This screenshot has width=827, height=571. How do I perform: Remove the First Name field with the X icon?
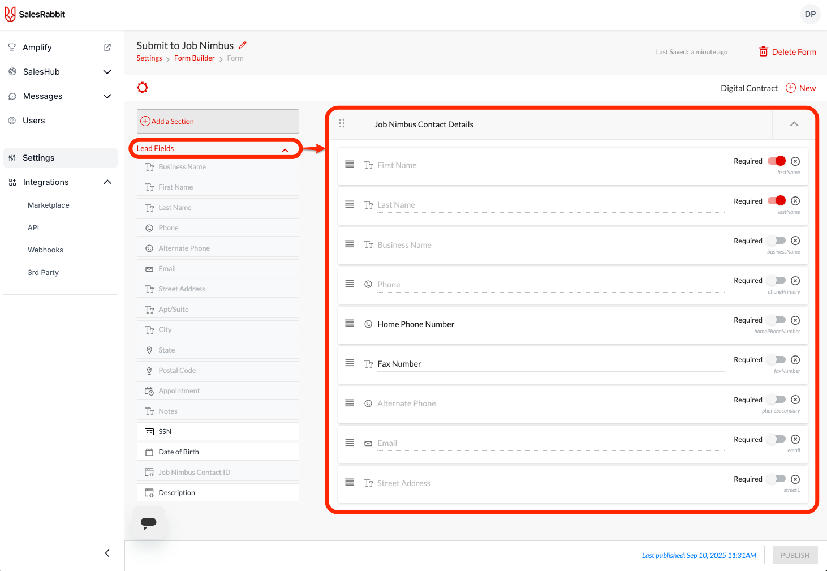pos(795,161)
